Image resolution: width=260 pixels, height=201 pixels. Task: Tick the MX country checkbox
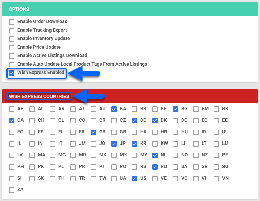click(114, 155)
